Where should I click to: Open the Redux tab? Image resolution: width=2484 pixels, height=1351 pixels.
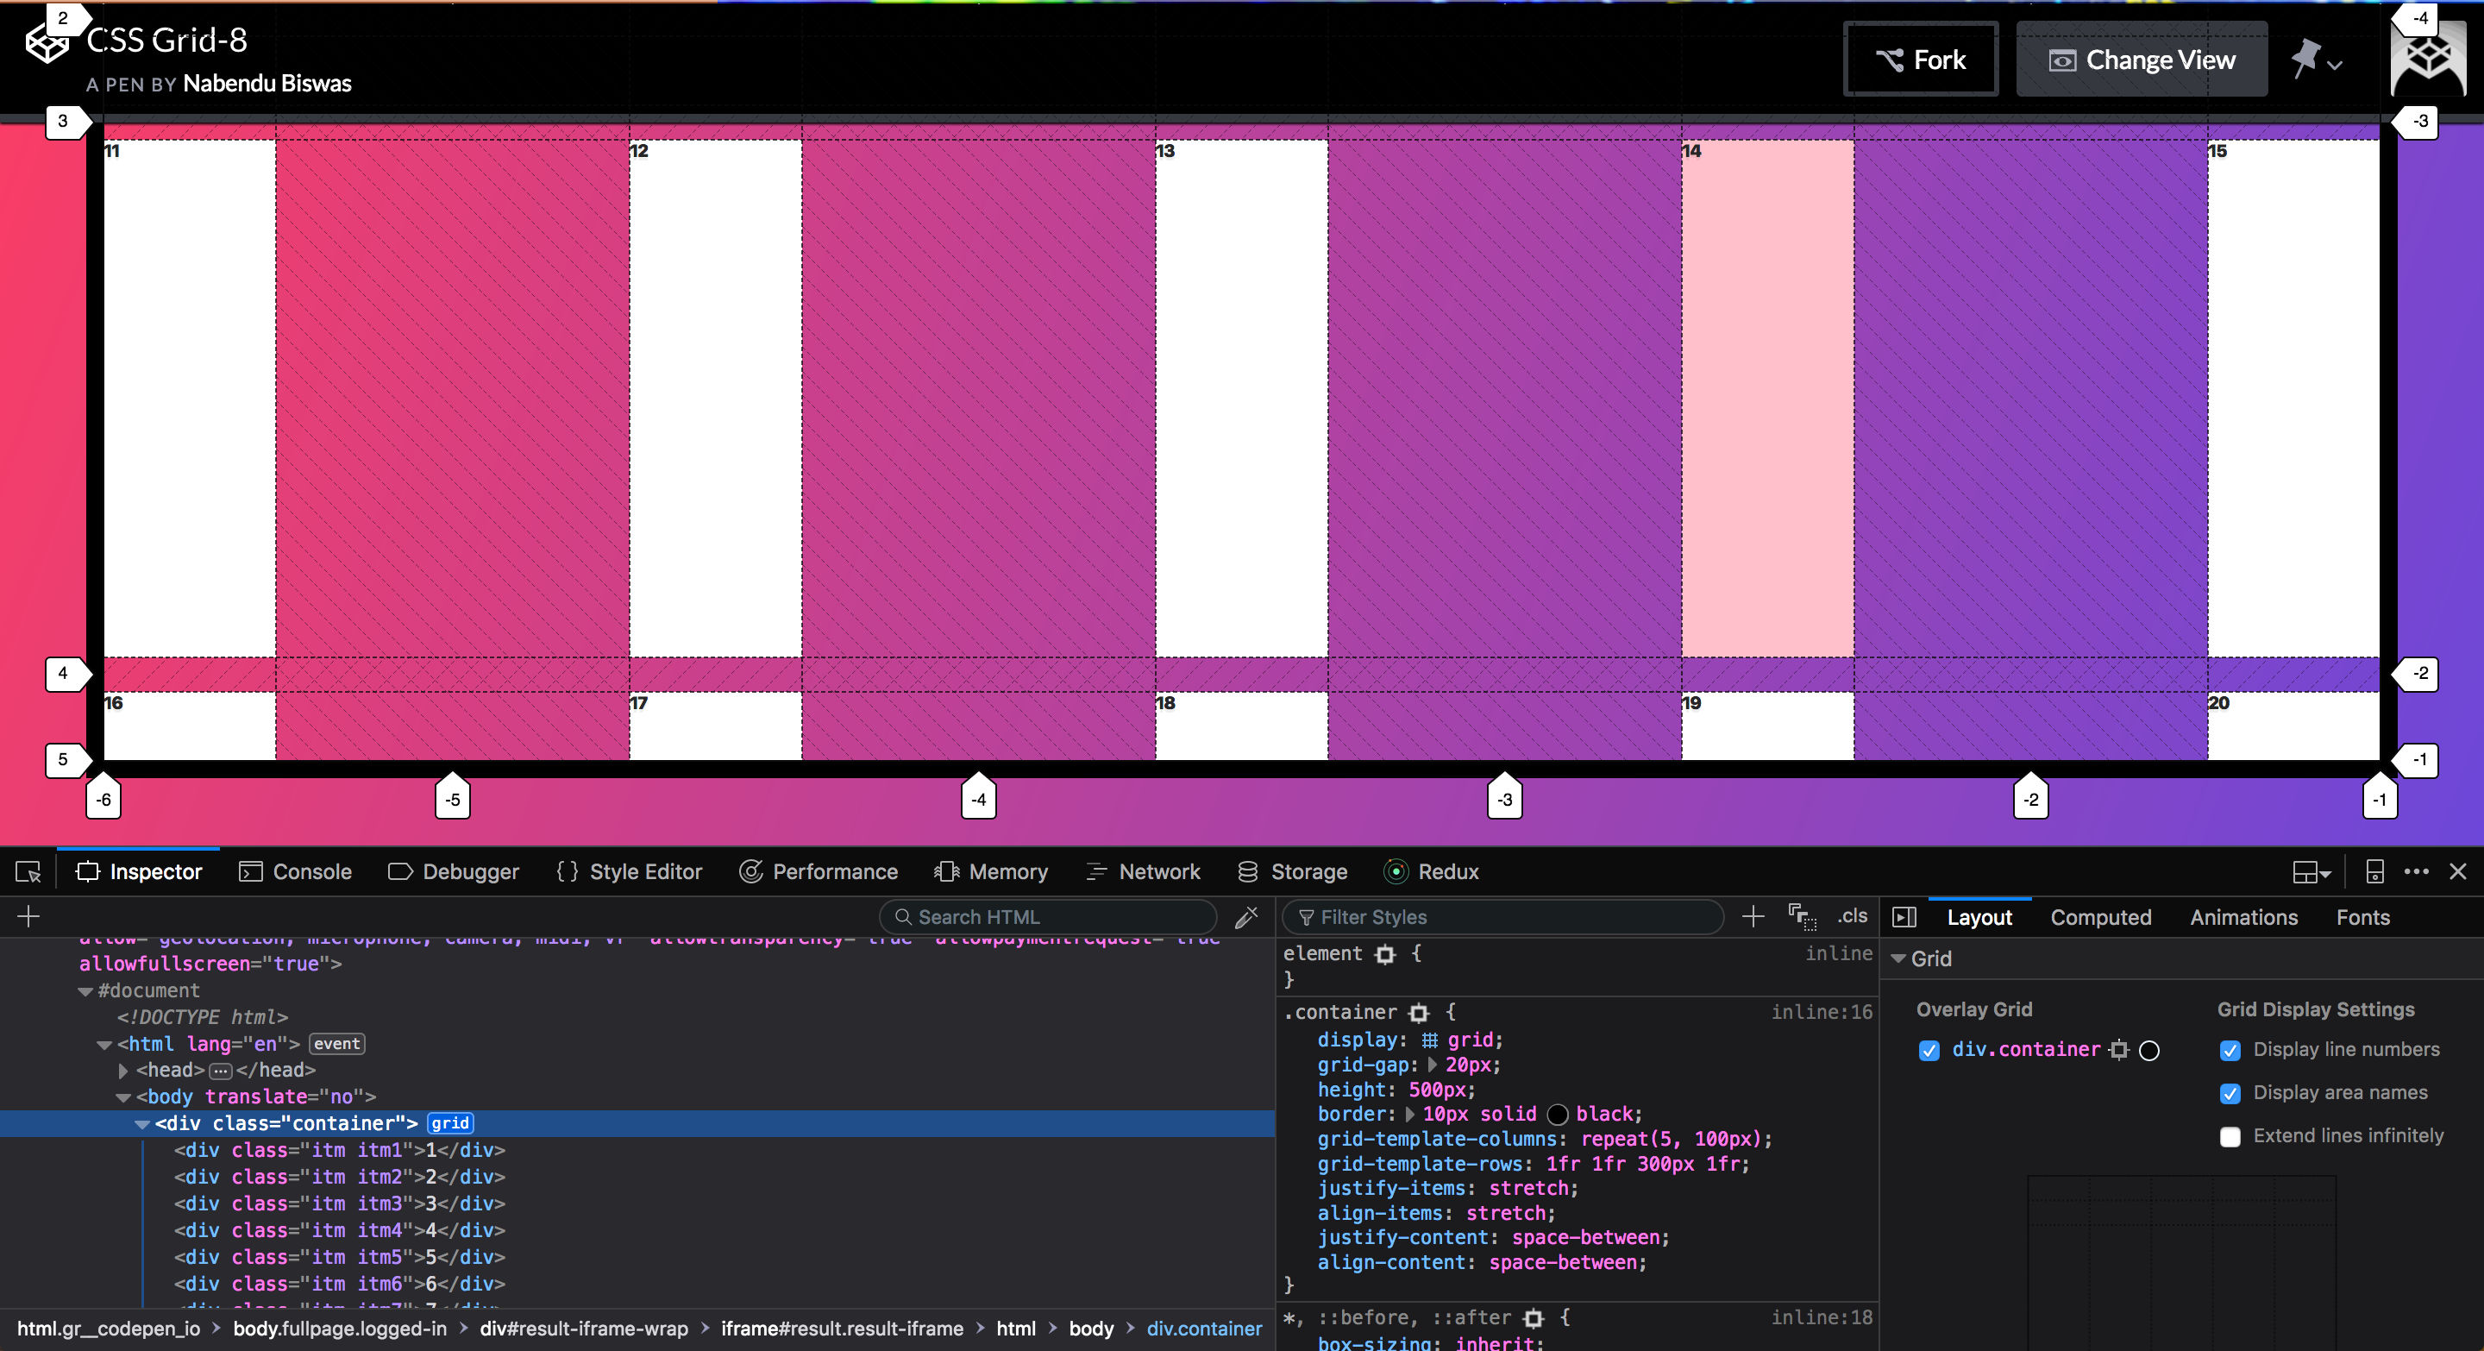[1431, 871]
